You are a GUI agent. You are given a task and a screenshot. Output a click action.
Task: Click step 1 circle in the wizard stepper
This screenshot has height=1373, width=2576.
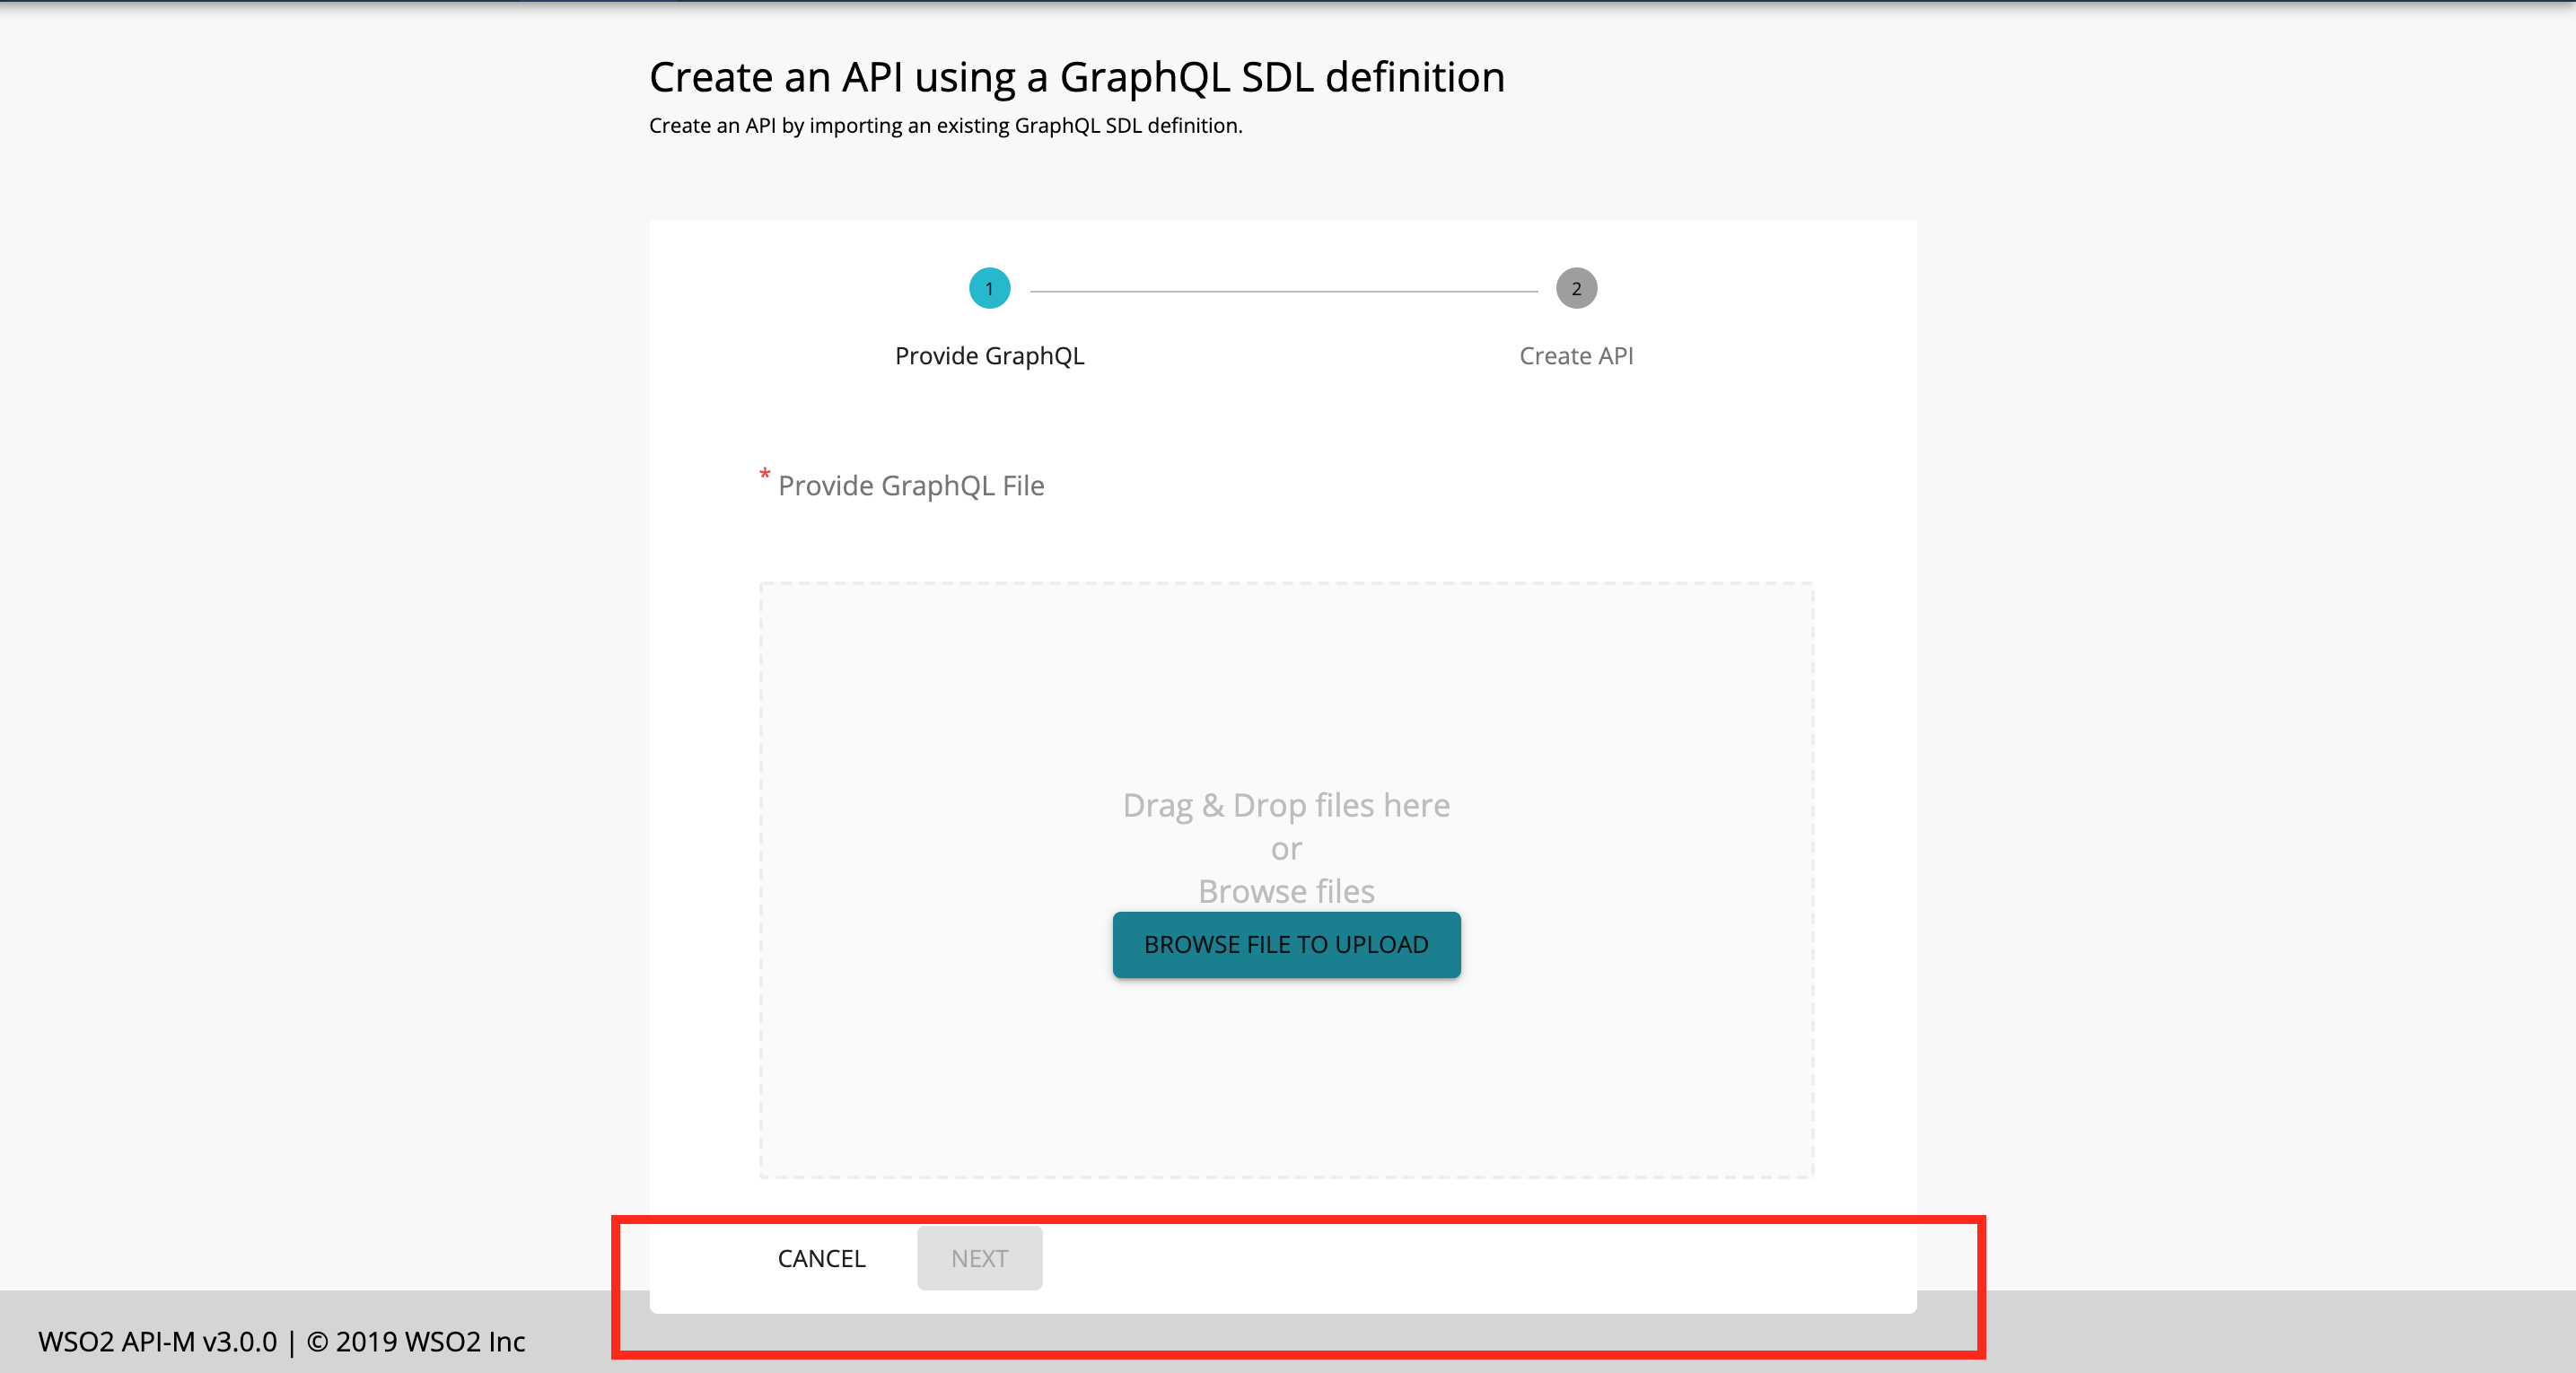pos(988,288)
